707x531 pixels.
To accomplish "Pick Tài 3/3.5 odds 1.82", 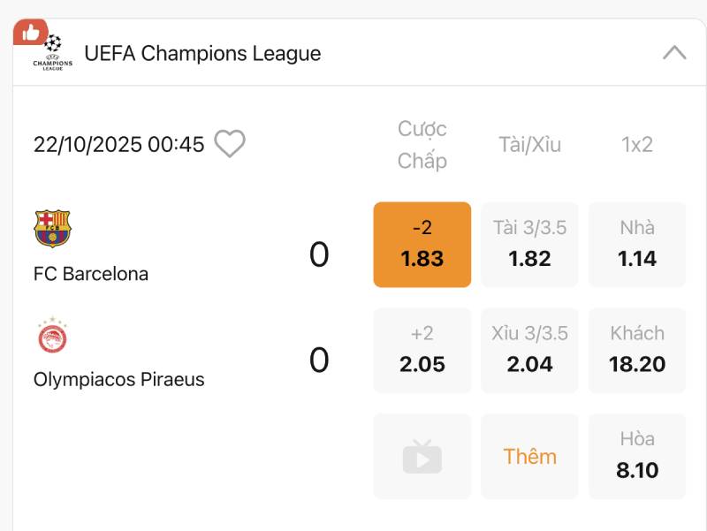I will pos(530,245).
